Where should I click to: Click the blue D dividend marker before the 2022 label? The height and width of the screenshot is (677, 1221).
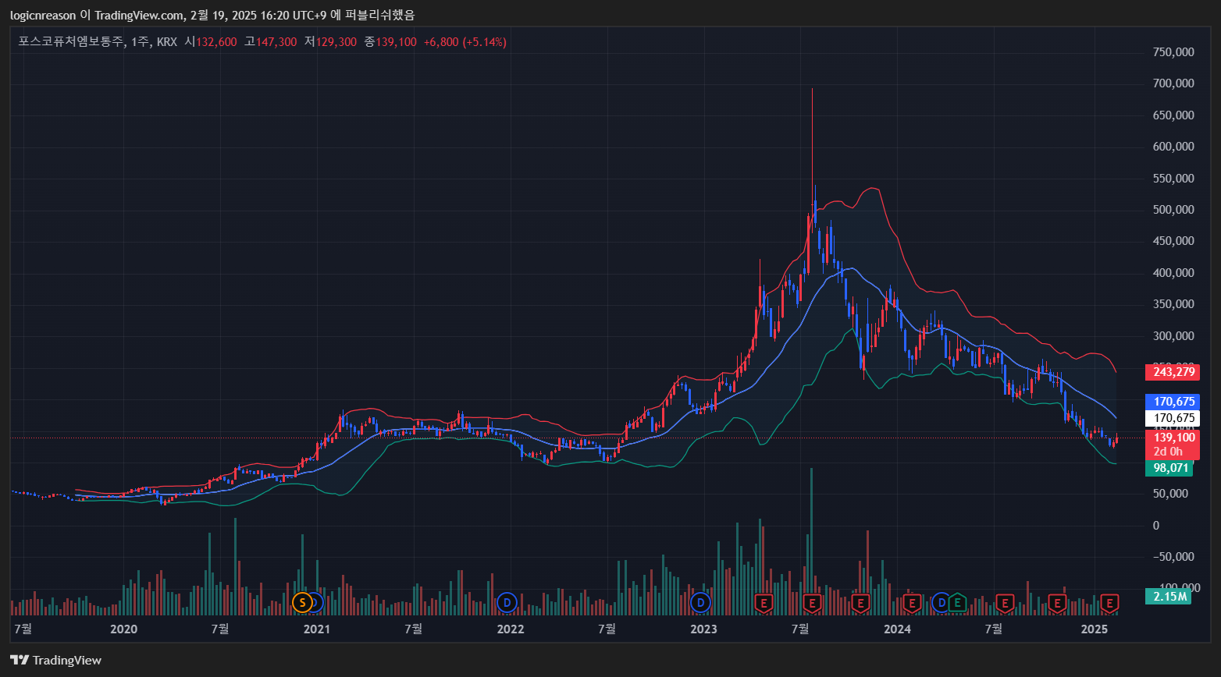(x=507, y=602)
